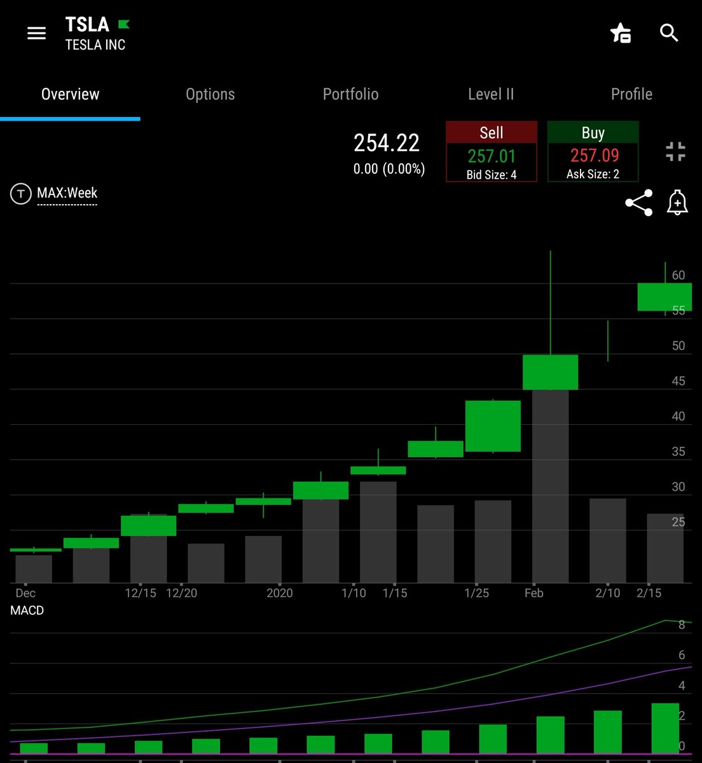Open the hamburger navigation menu
The image size is (702, 763).
coord(37,33)
